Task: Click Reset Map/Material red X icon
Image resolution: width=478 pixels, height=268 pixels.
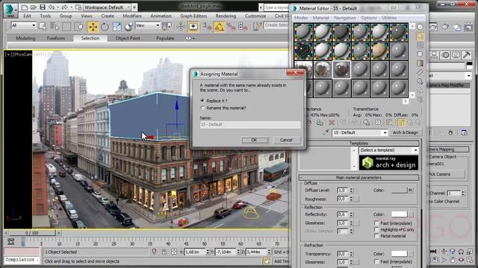Action: pos(332,122)
